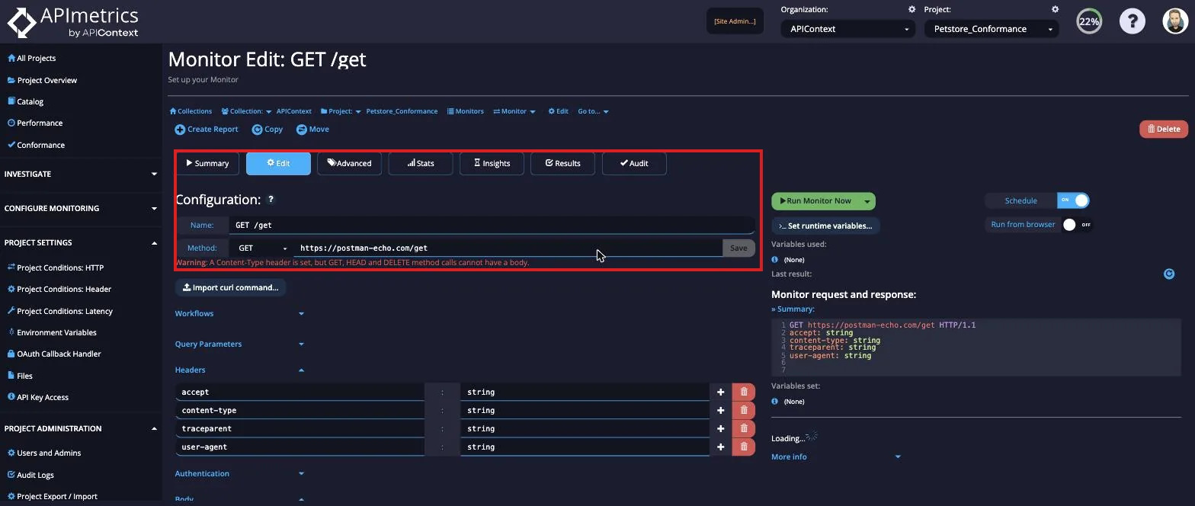This screenshot has height=506, width=1195.
Task: Expand the Workflows section
Action: (x=239, y=313)
